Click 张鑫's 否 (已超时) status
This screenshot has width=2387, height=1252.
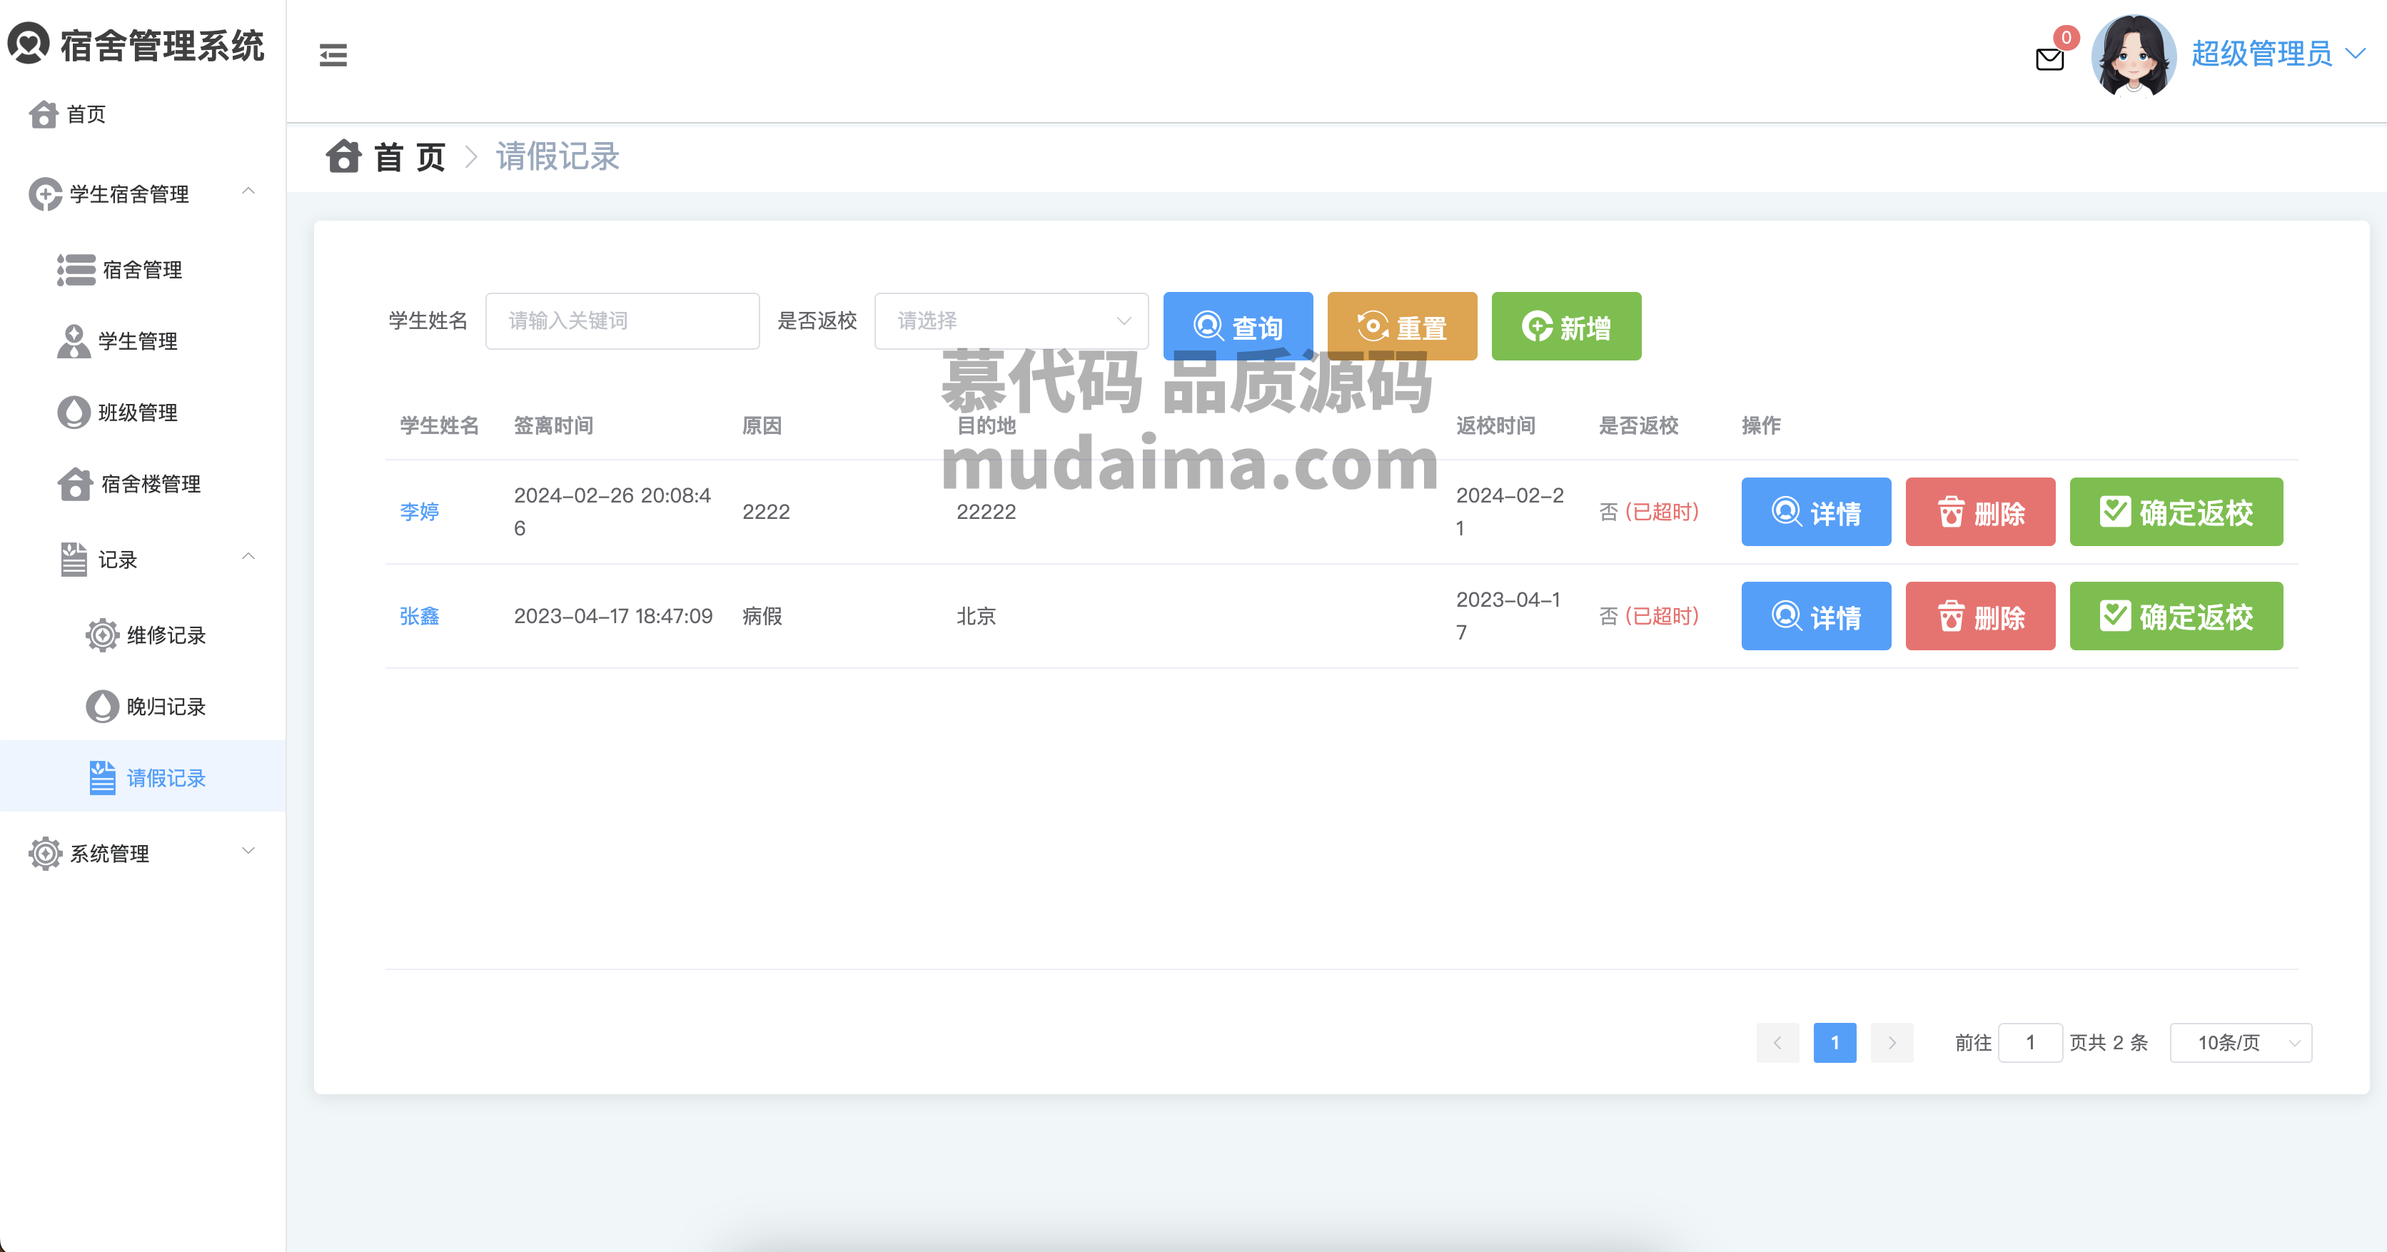tap(1650, 616)
